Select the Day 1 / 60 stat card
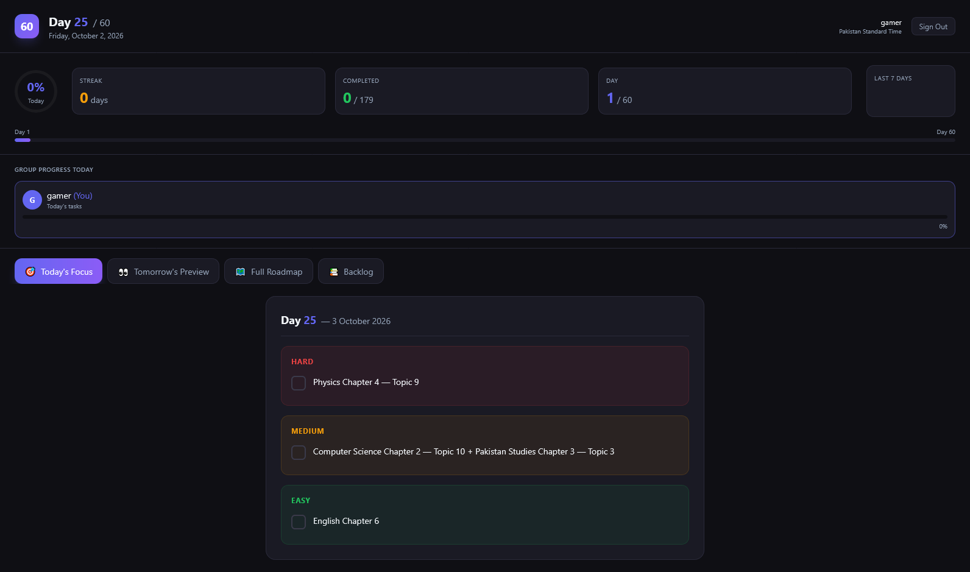The height and width of the screenshot is (572, 970). coord(725,91)
